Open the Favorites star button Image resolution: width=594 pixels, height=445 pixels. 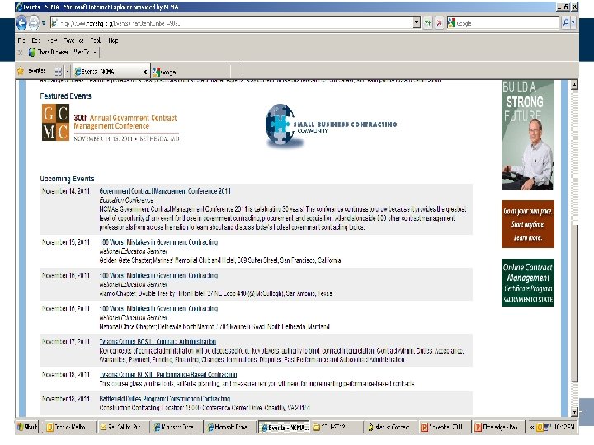(31, 70)
